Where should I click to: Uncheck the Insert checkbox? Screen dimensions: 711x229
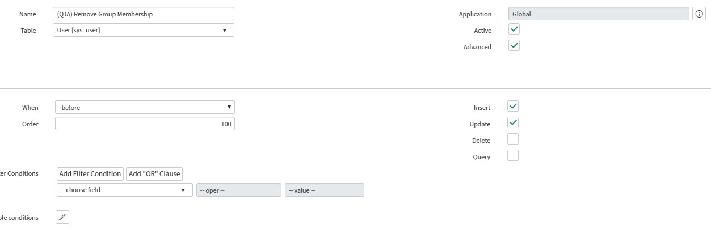pos(513,107)
